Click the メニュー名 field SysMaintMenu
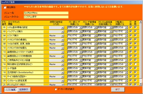 (46, 13)
